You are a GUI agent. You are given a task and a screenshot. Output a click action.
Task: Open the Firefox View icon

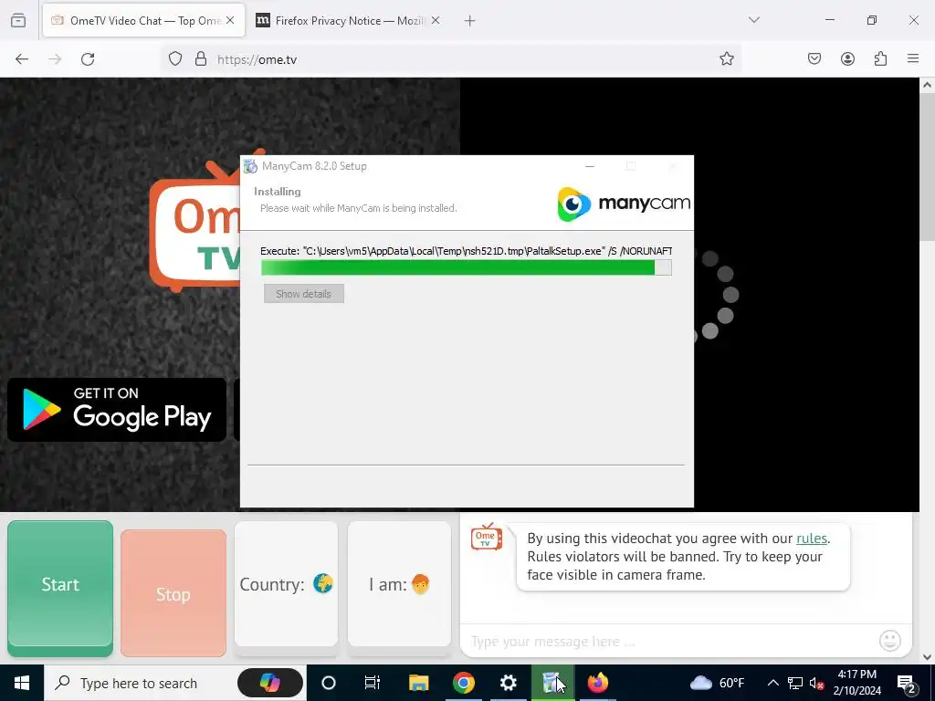coord(18,20)
